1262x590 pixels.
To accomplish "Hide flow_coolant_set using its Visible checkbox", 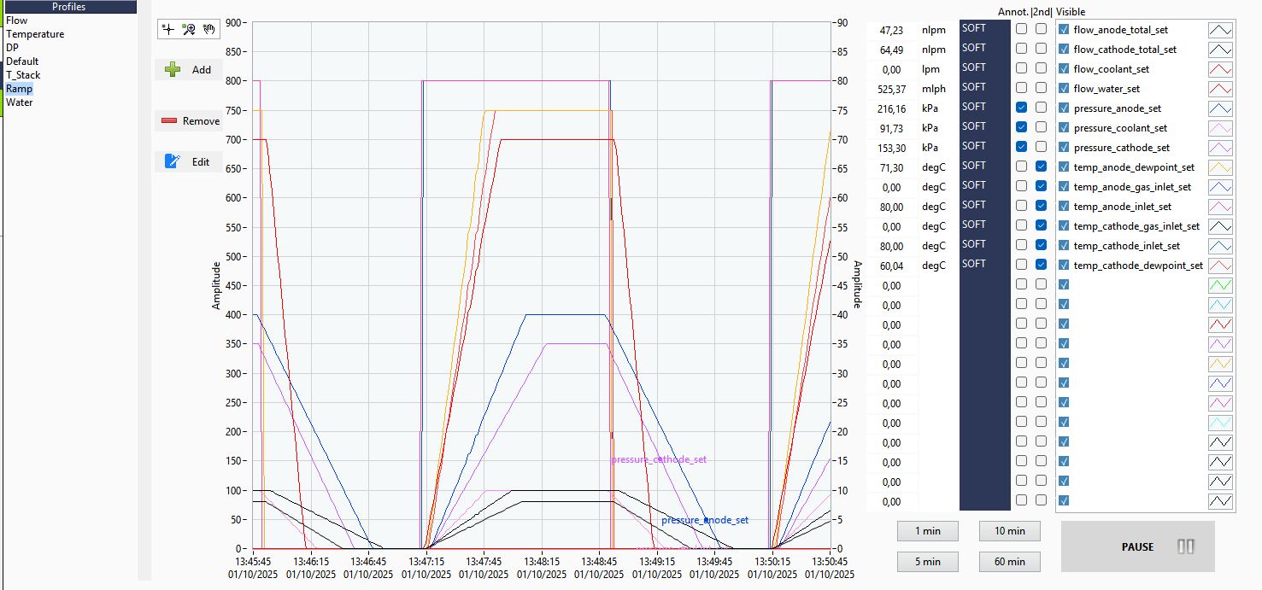I will pyautogui.click(x=1064, y=68).
